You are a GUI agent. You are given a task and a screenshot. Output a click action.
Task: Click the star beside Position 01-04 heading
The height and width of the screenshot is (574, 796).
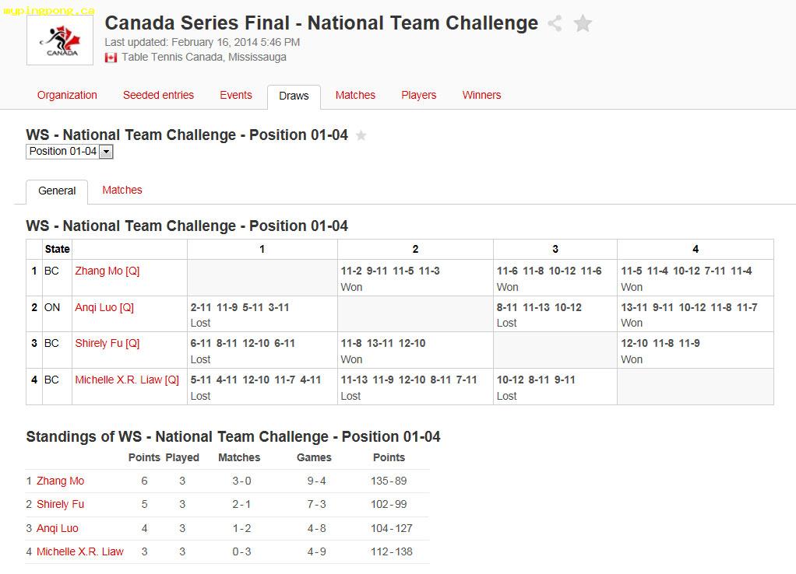tap(361, 135)
